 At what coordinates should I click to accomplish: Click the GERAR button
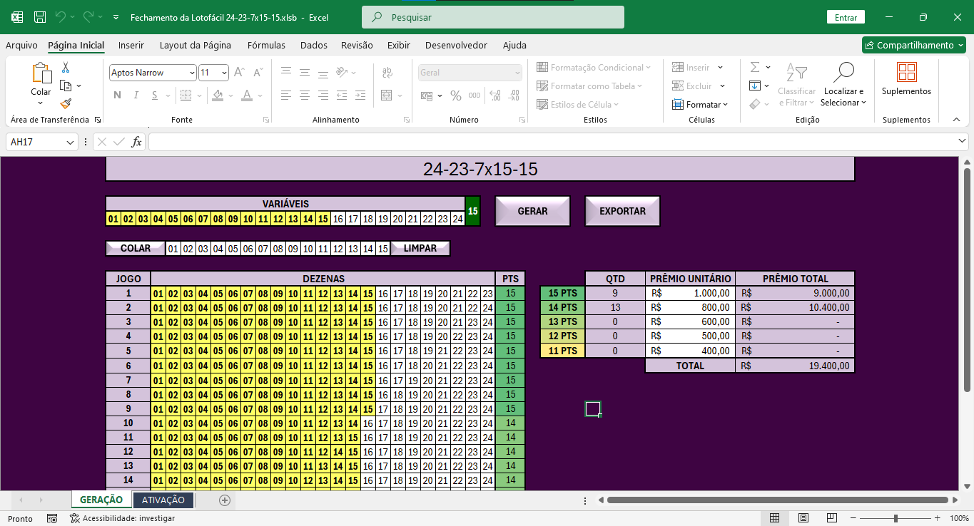click(x=533, y=211)
